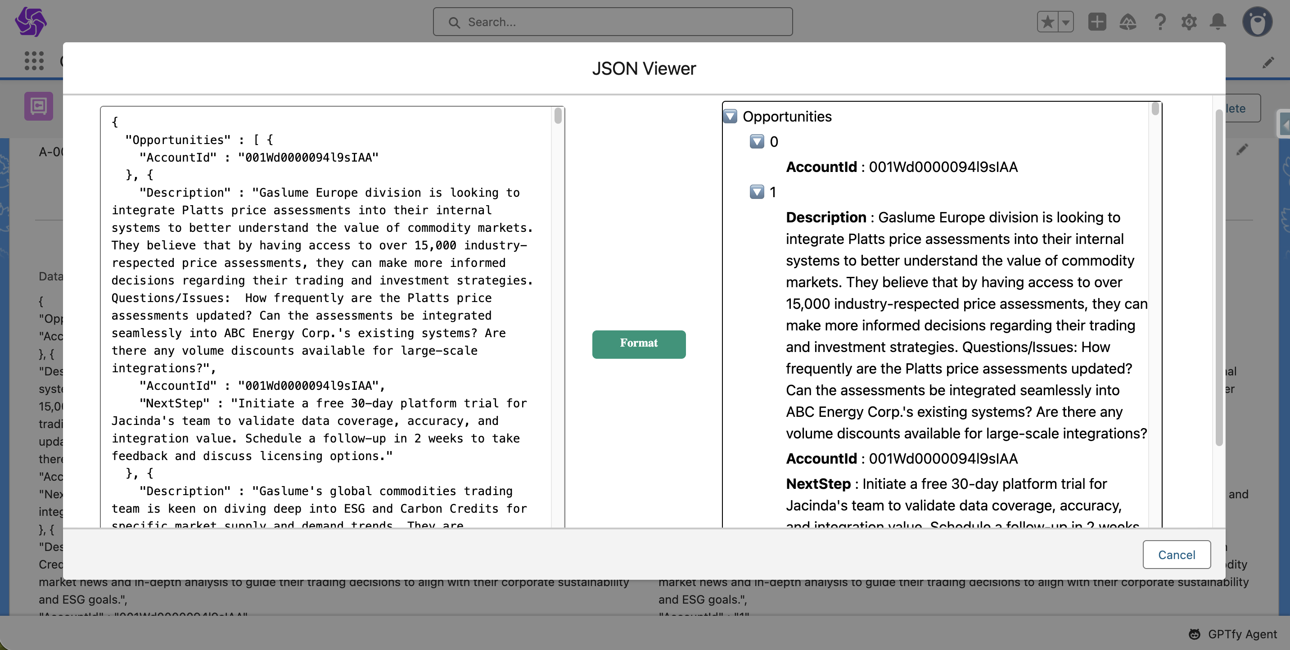Click the Cancel button

tap(1176, 555)
